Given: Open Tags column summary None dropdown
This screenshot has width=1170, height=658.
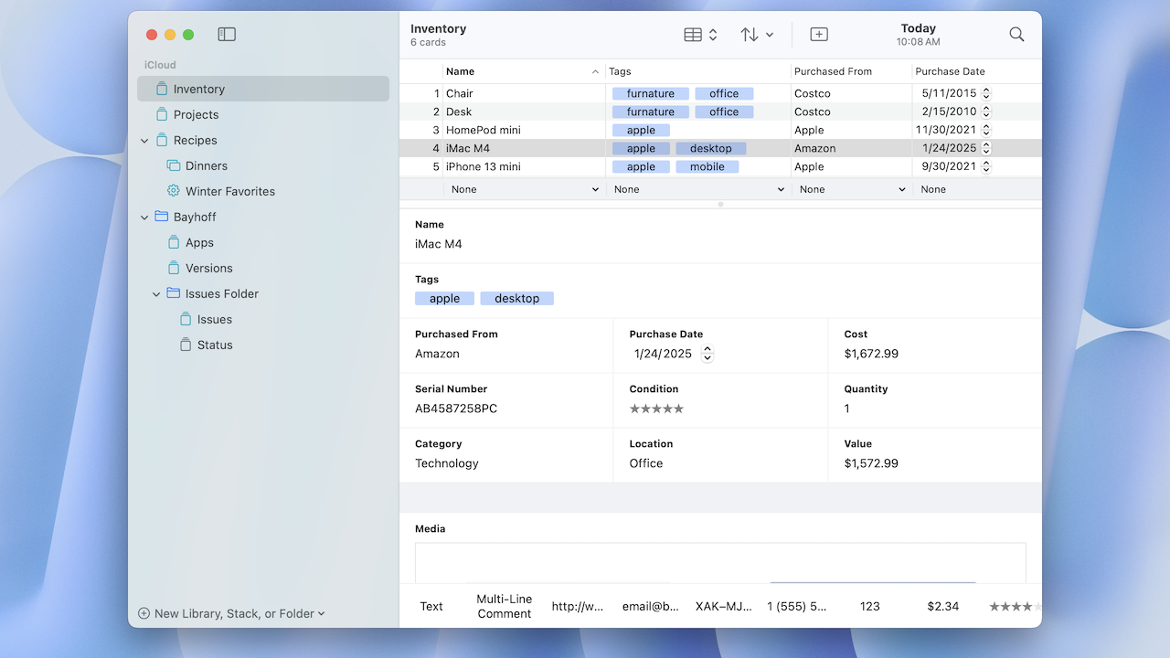Looking at the screenshot, I should point(698,189).
